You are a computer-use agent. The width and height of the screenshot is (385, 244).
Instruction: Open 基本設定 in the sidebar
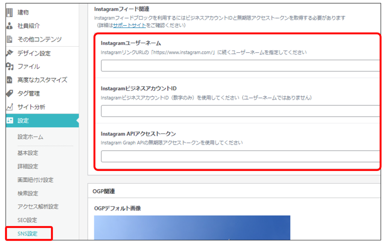click(x=28, y=153)
